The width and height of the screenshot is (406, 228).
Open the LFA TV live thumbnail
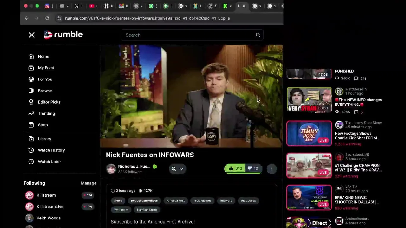pyautogui.click(x=309, y=198)
